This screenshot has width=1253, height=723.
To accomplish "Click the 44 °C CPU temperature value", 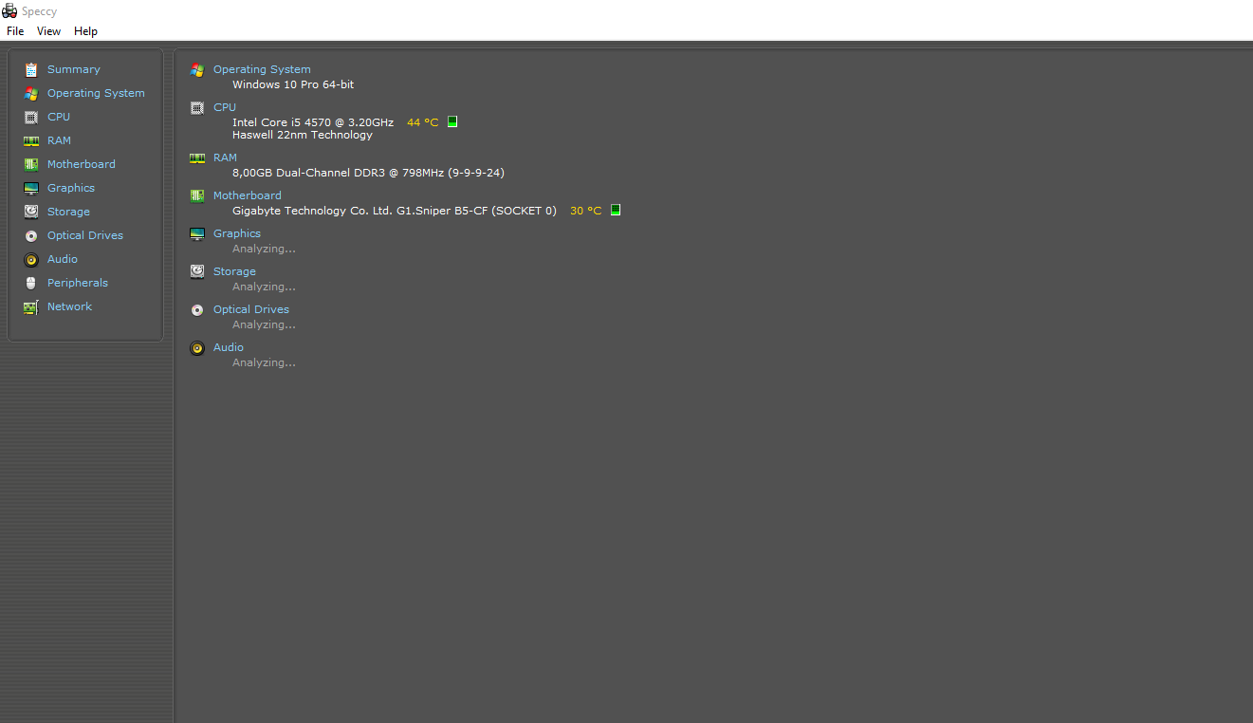I will coord(423,122).
